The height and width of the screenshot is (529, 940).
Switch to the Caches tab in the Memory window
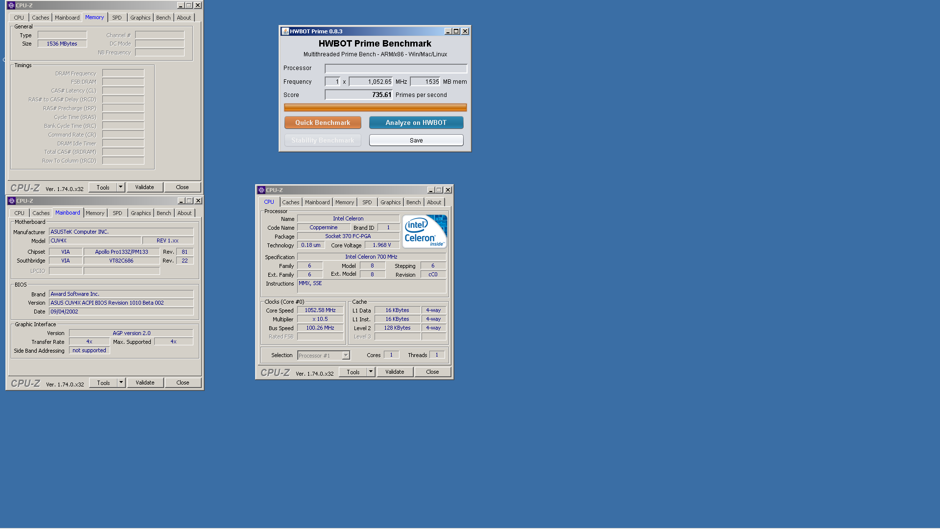[41, 18]
